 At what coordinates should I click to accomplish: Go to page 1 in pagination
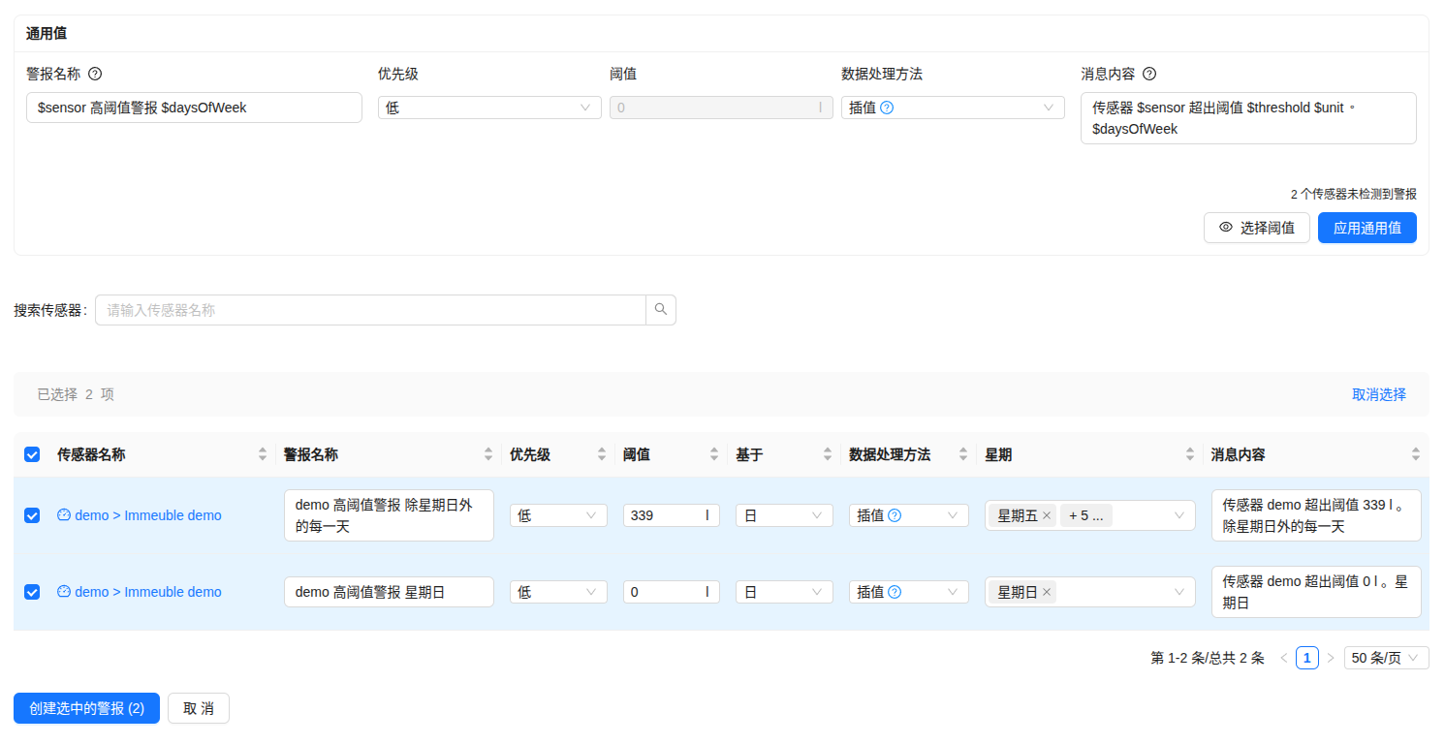[1307, 658]
